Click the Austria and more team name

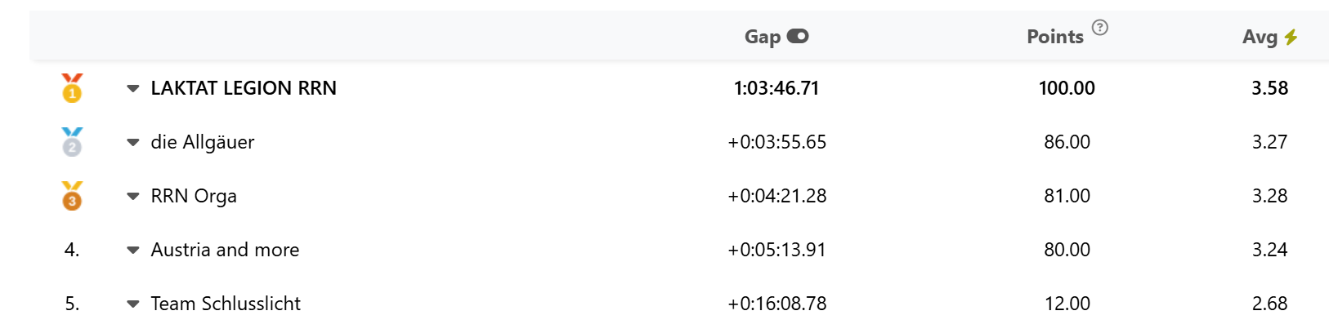pyautogui.click(x=225, y=250)
